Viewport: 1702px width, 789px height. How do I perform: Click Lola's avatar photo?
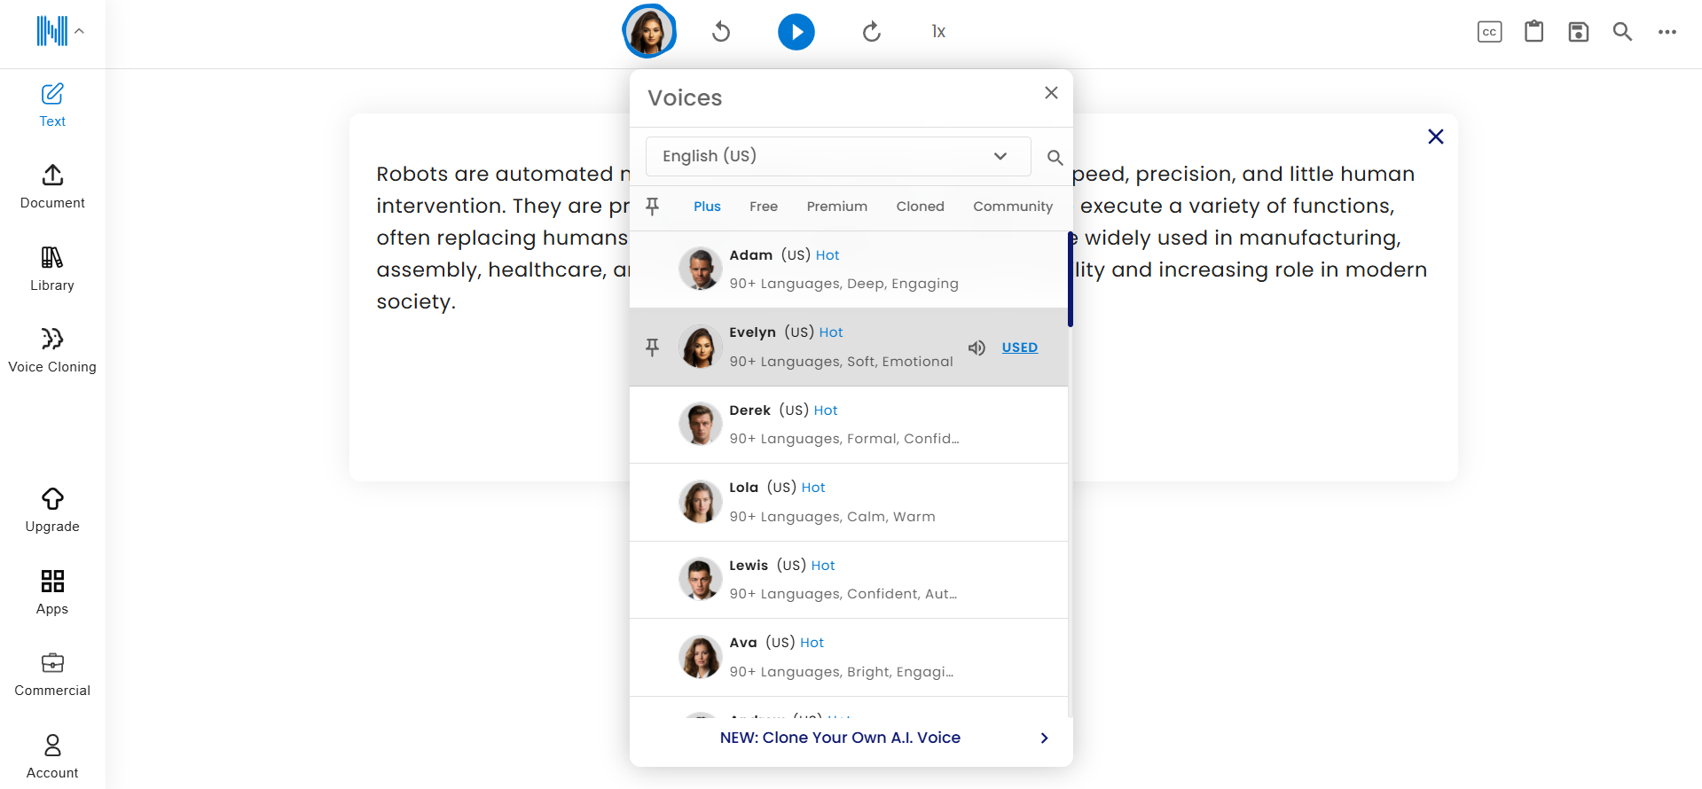tap(701, 502)
